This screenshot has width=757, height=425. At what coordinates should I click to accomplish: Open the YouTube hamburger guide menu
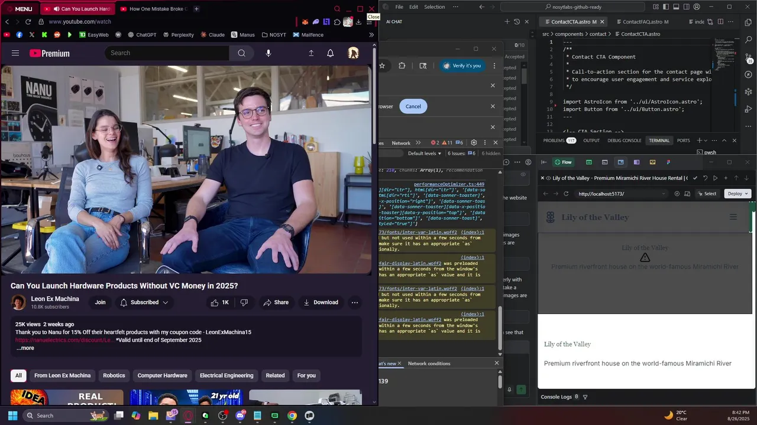coord(15,53)
